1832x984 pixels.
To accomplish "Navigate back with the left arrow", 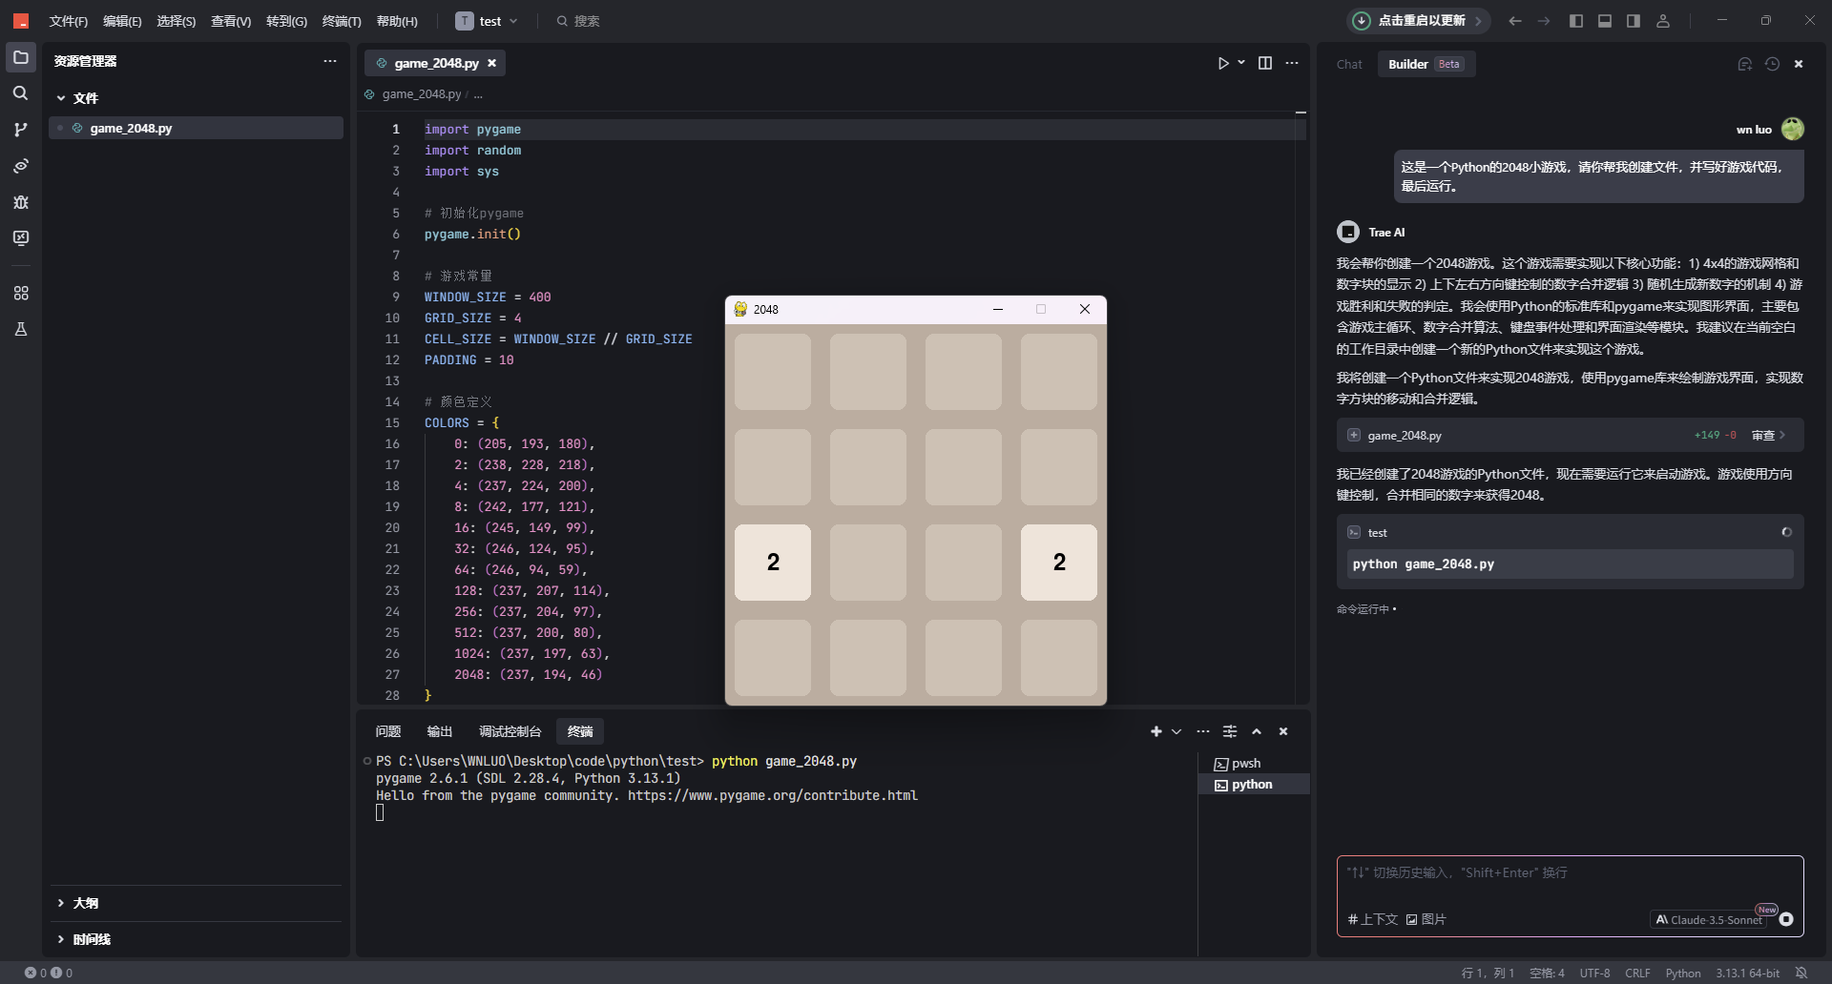I will 1514,21.
